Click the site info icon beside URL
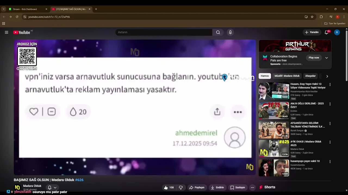This screenshot has height=195, width=348. [25, 17]
